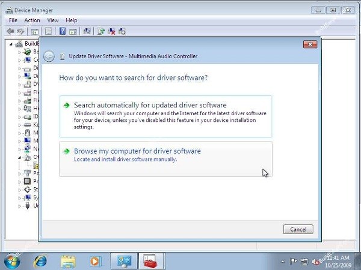The width and height of the screenshot is (361, 270).
Task: Open Action Center flag in system tray
Action: pyautogui.click(x=294, y=261)
